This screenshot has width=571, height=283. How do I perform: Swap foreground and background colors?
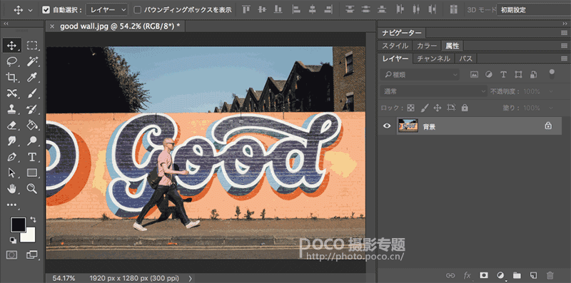point(33,220)
